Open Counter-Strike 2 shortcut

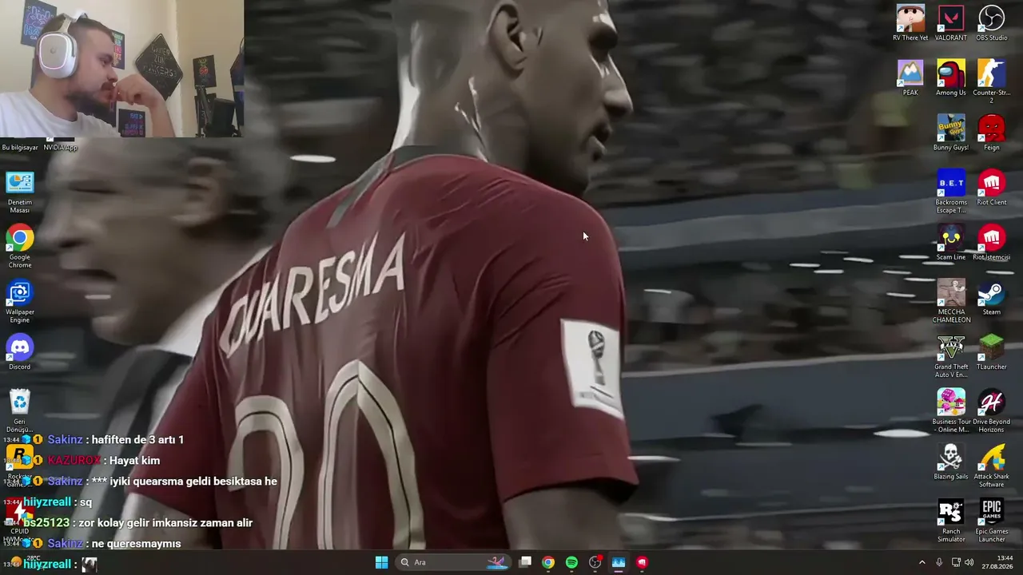992,81
